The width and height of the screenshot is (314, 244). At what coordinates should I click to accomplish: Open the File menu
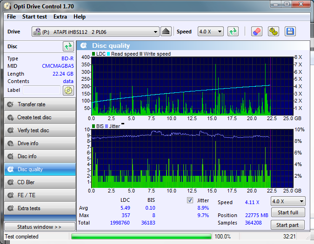pos(11,17)
